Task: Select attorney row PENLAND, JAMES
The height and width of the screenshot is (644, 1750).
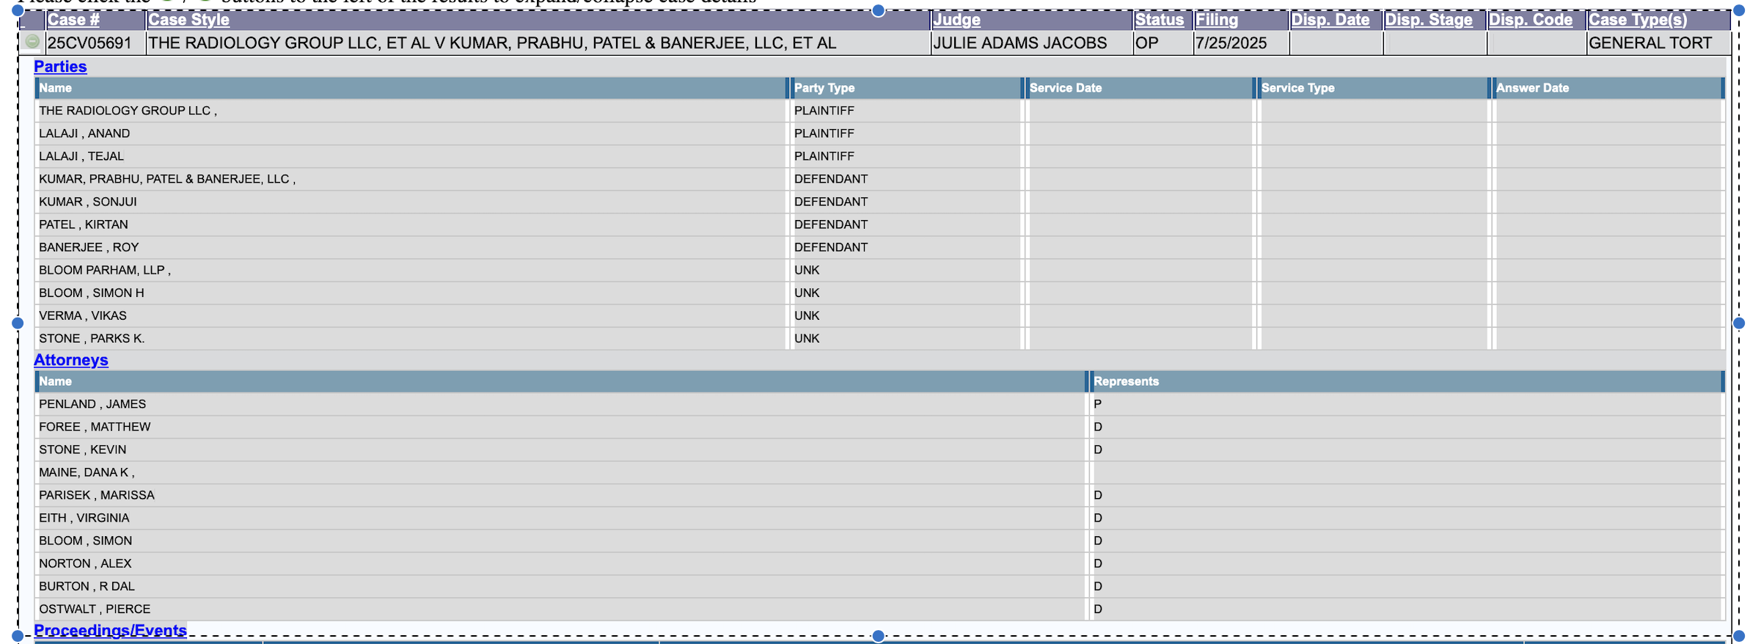Action: click(x=879, y=404)
